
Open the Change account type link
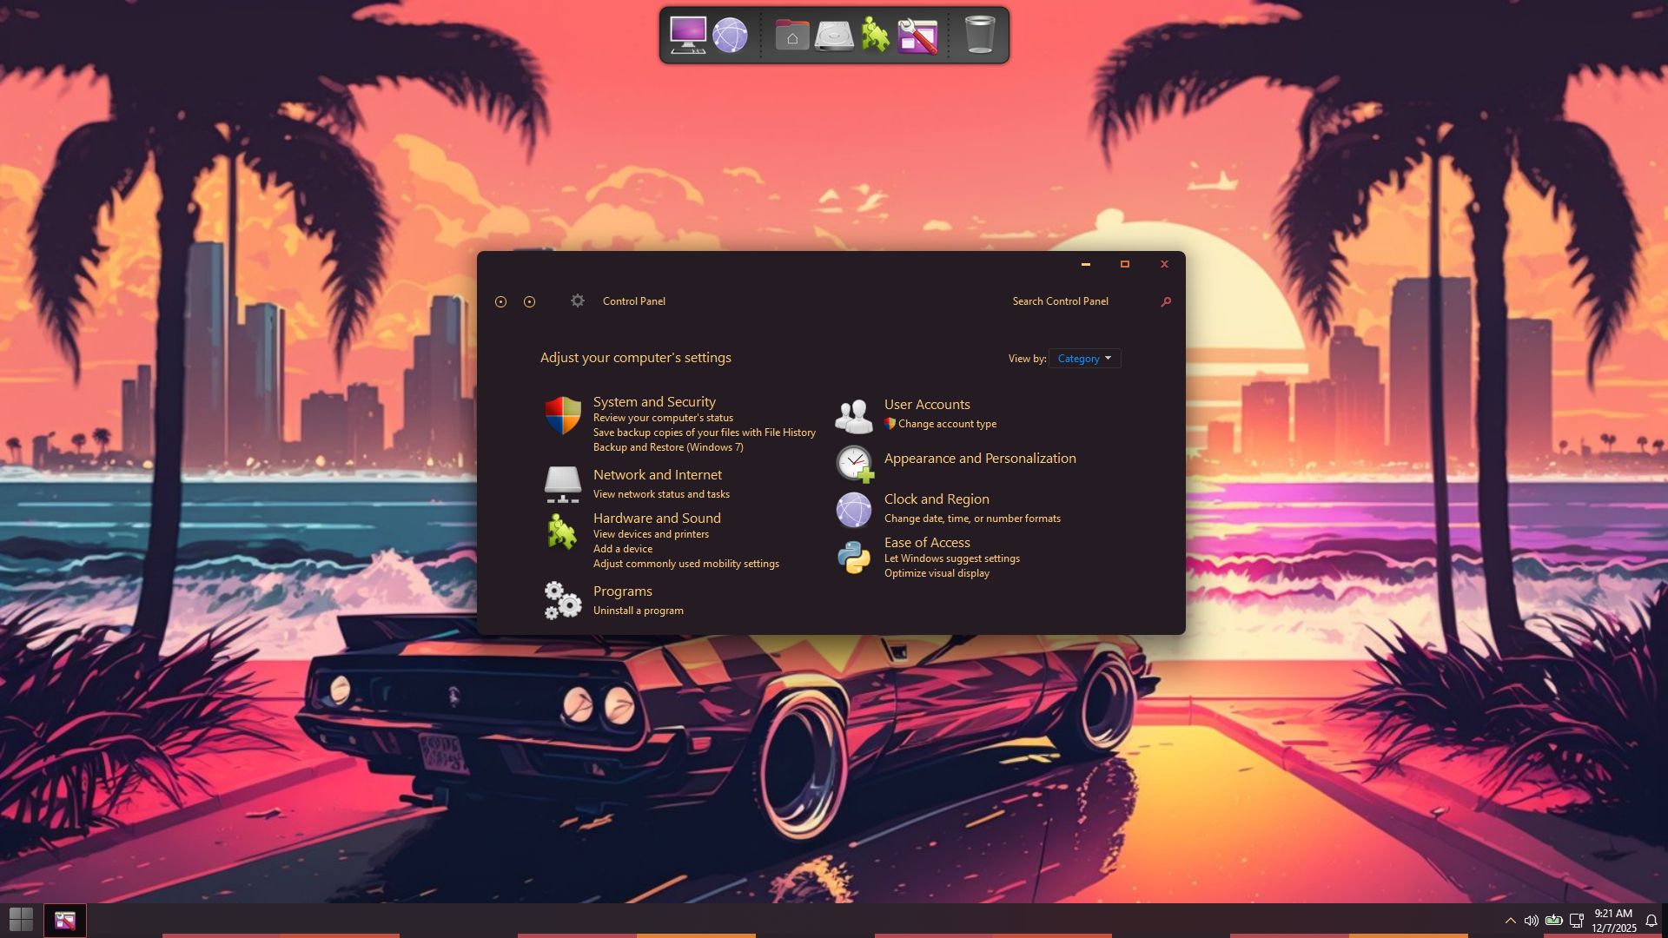tap(947, 424)
